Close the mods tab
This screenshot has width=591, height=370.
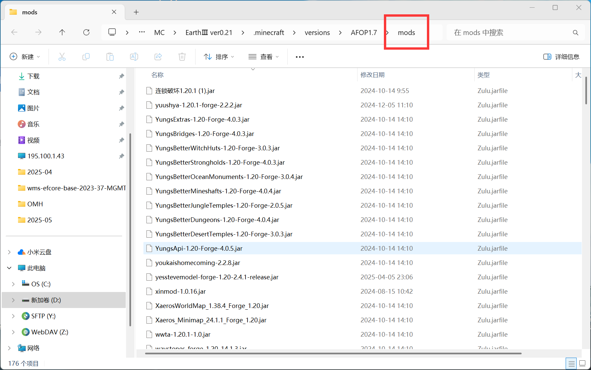click(114, 12)
